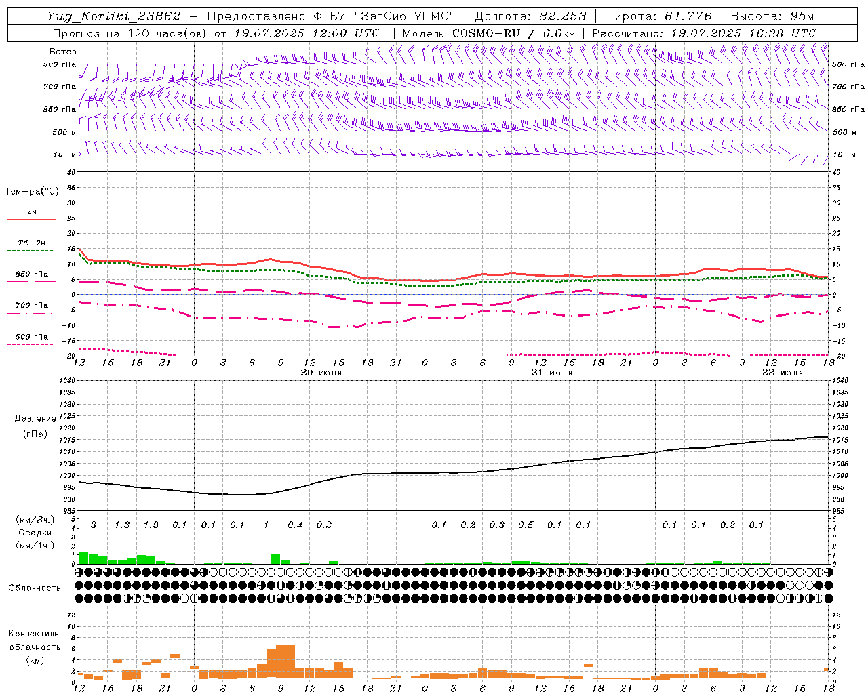
Task: Click the Широта: 61.776 header value
Action: [x=658, y=16]
